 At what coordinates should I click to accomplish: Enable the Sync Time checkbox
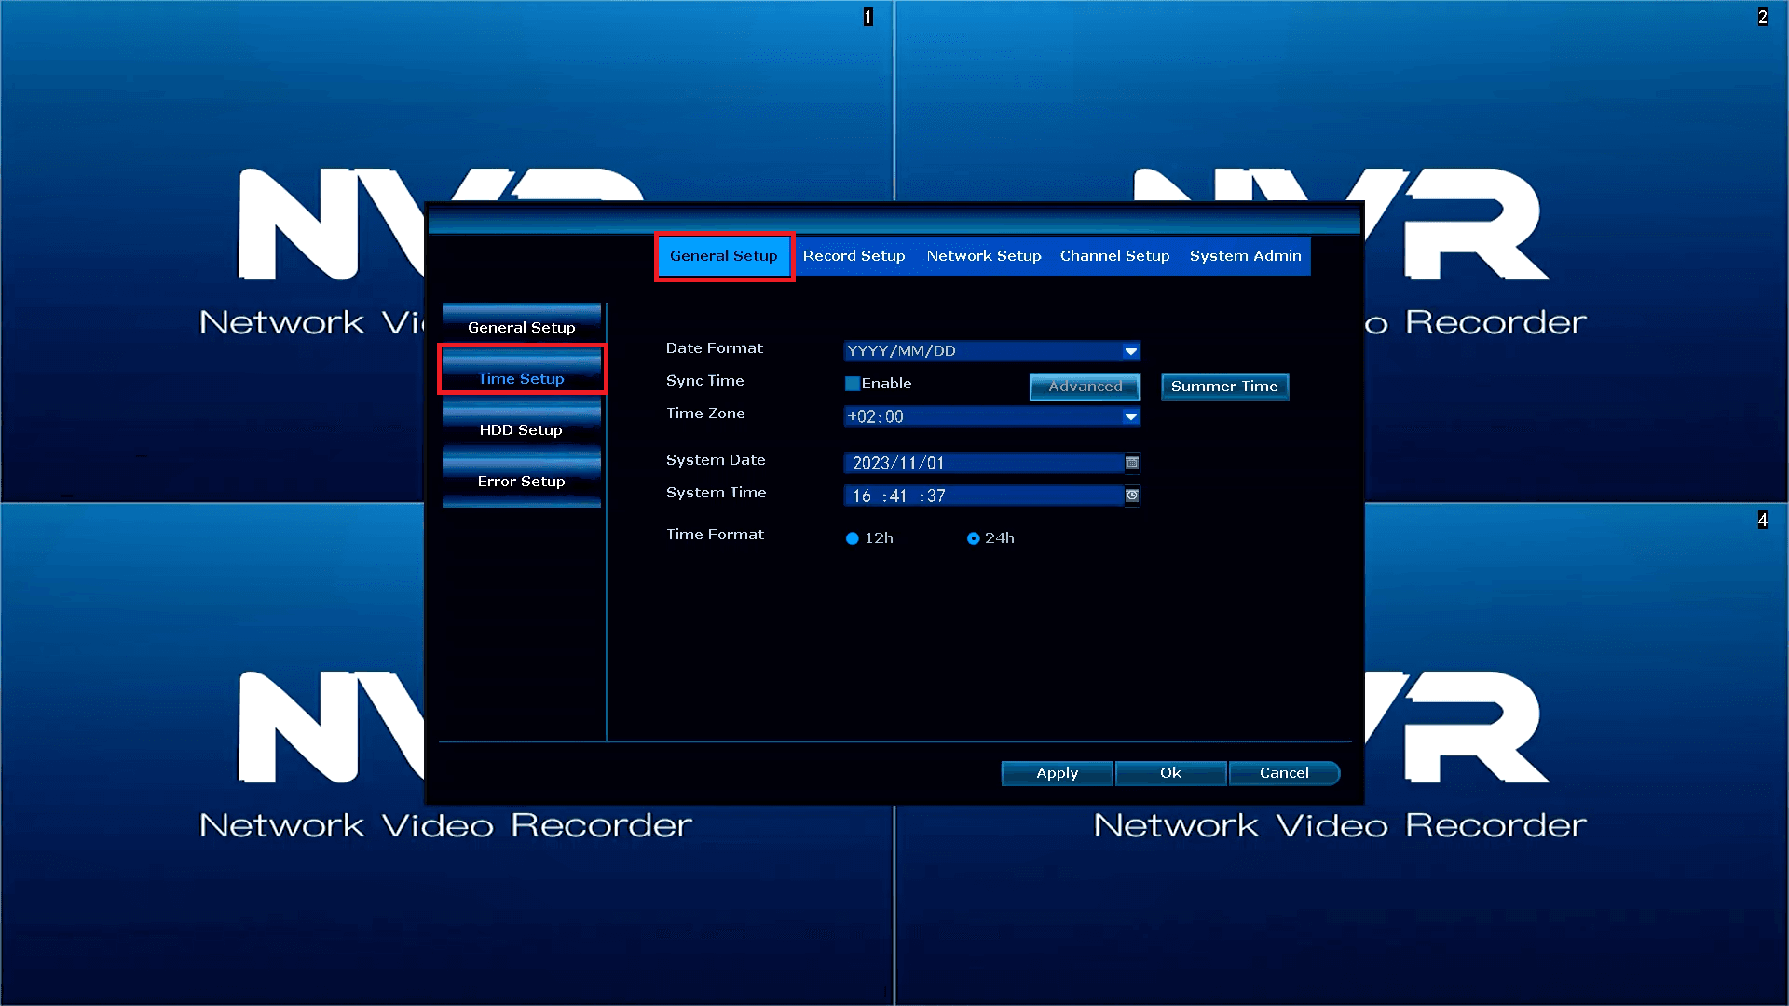[852, 384]
